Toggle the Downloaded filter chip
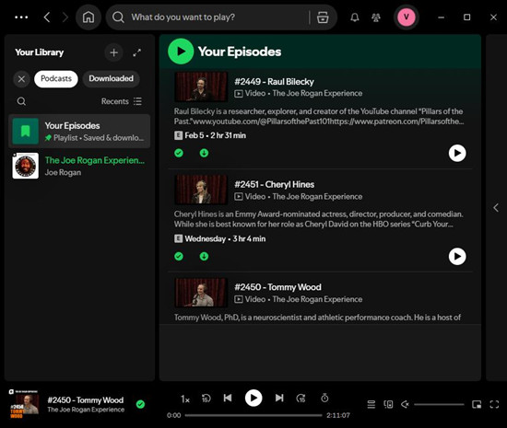This screenshot has height=428, width=507. (111, 79)
